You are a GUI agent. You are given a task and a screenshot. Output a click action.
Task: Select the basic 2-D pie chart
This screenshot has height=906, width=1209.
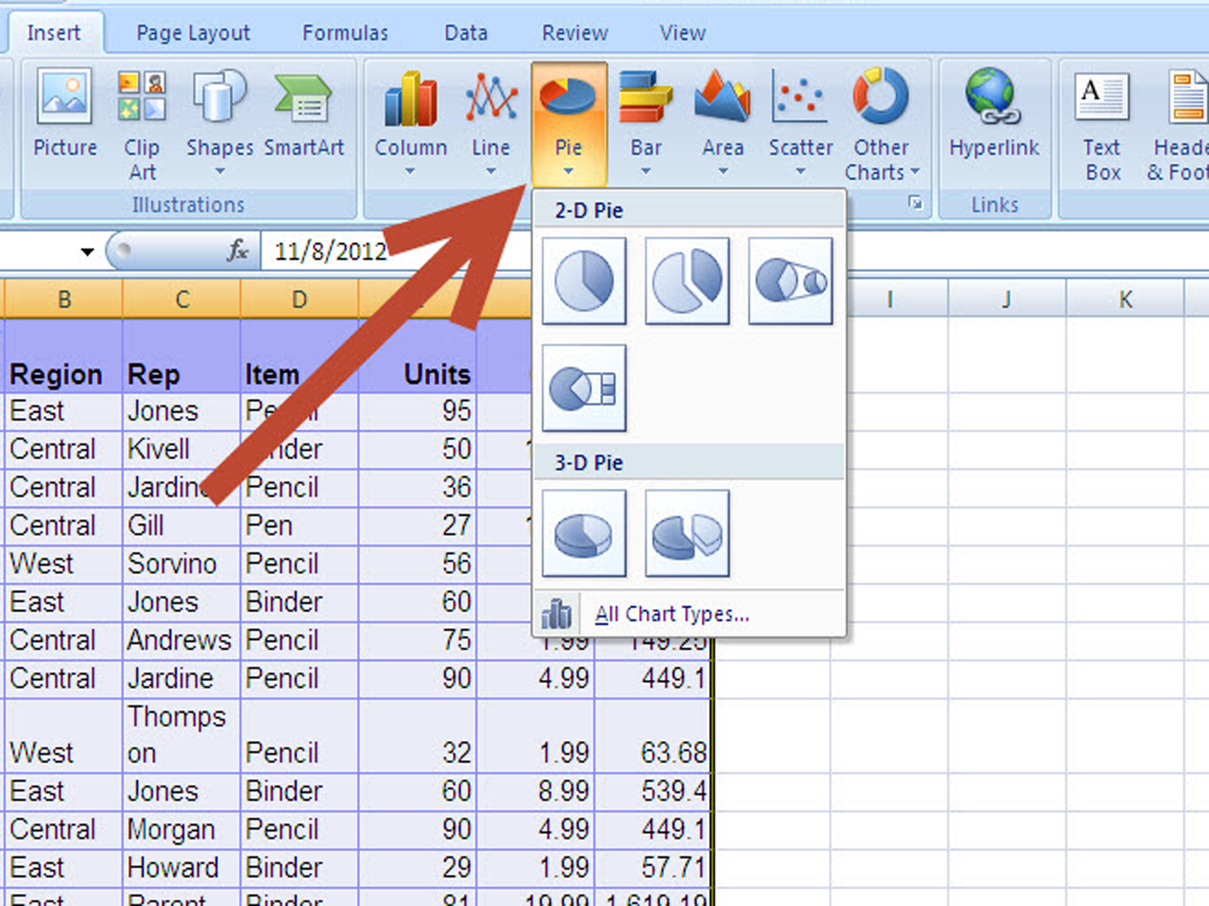pos(584,281)
